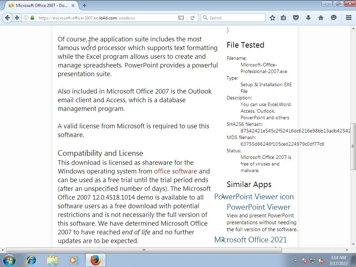356x267 pixels.
Task: Open the Windows Start menu
Action: point(9,260)
